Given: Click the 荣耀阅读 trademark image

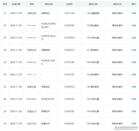Looking at the screenshot, I should tap(32, 50).
